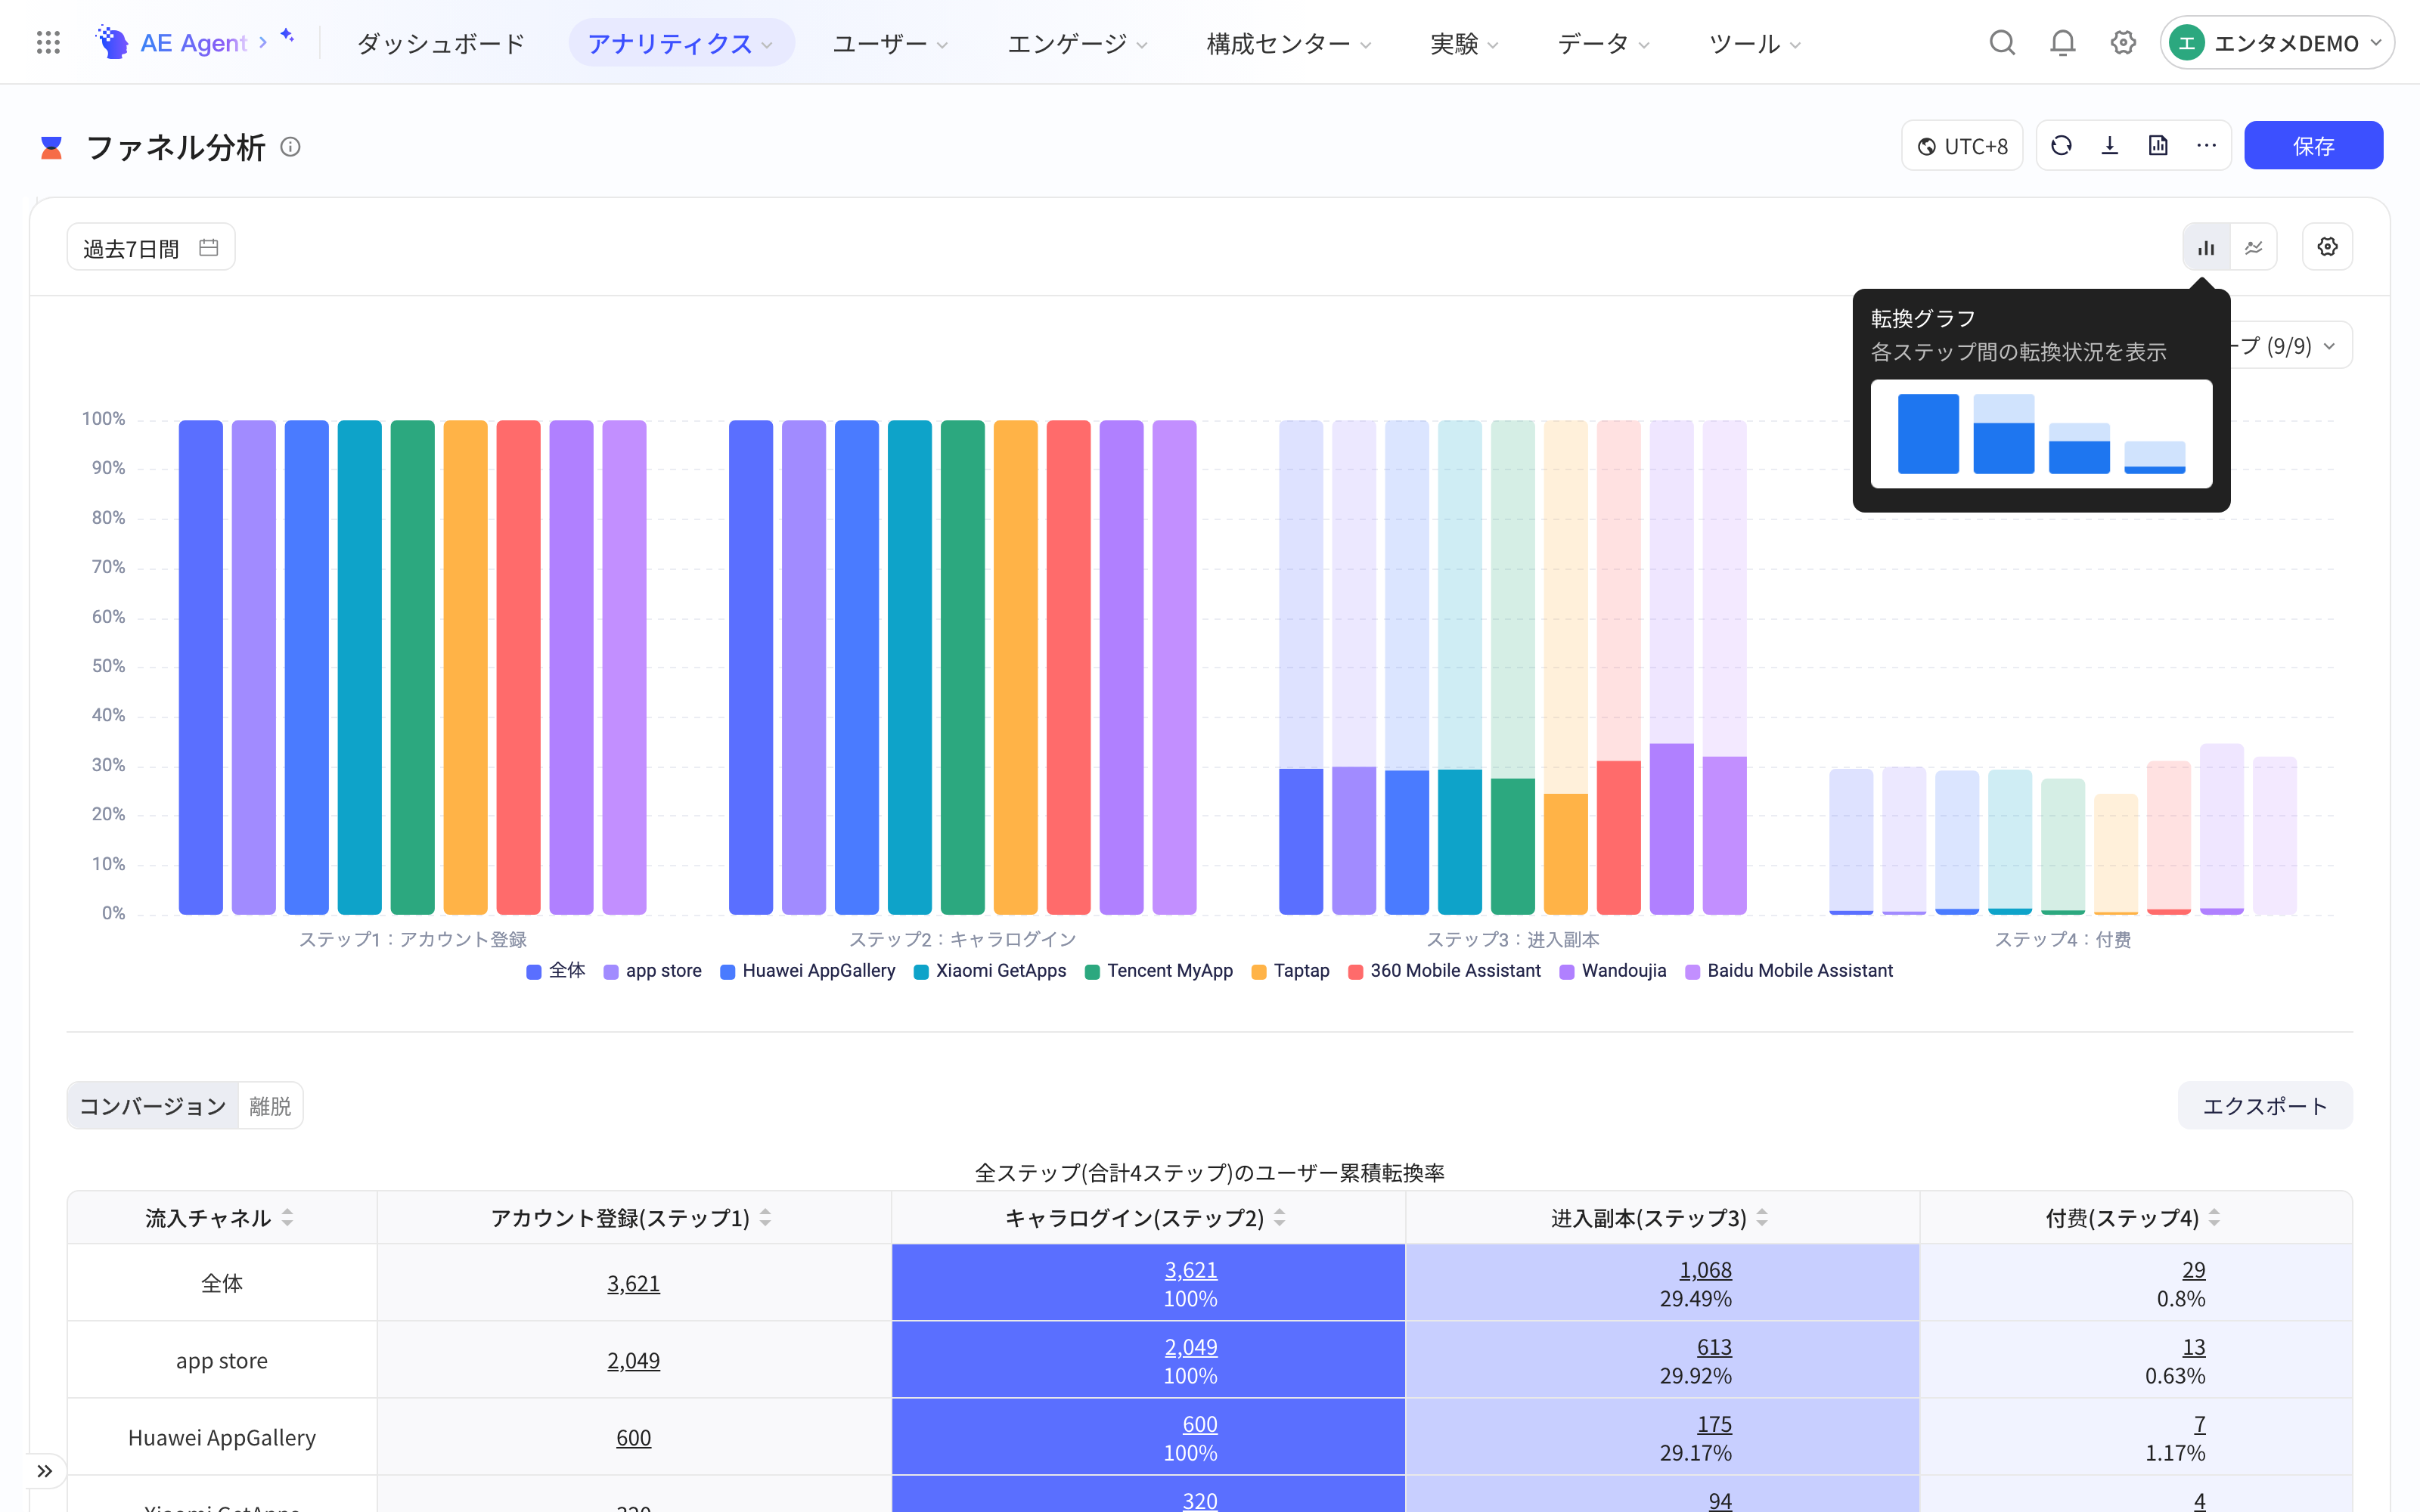This screenshot has height=1512, width=2420.
Task: Go to ダッシュボード
Action: click(441, 43)
